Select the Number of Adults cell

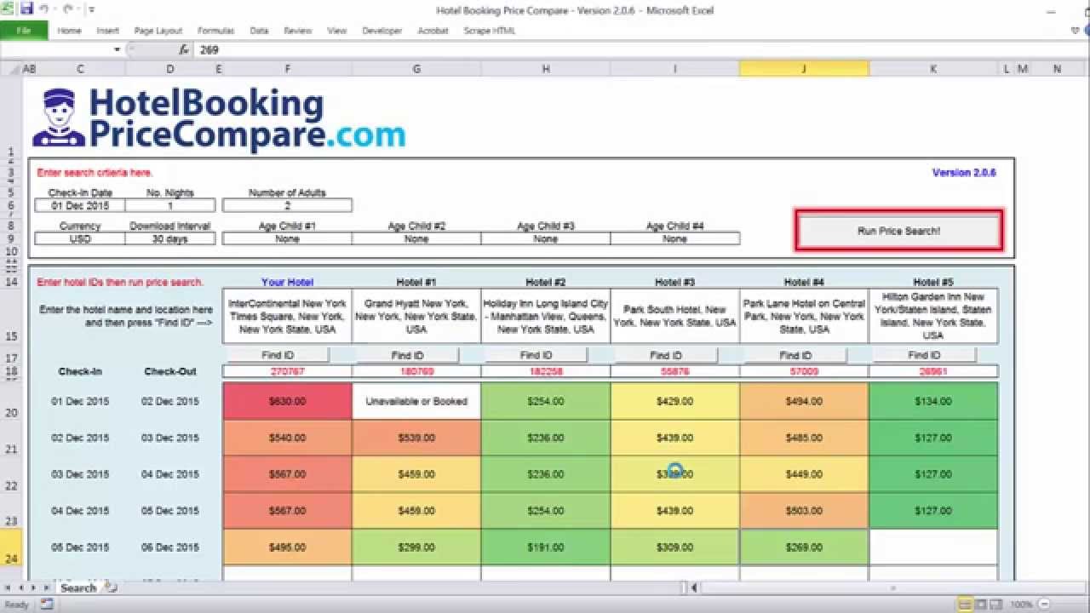(287, 205)
